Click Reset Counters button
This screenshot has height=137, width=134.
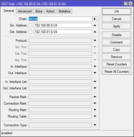[117, 64]
